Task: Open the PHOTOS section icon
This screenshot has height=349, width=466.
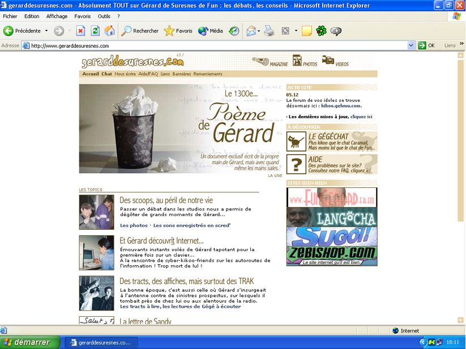Action: click(x=297, y=61)
